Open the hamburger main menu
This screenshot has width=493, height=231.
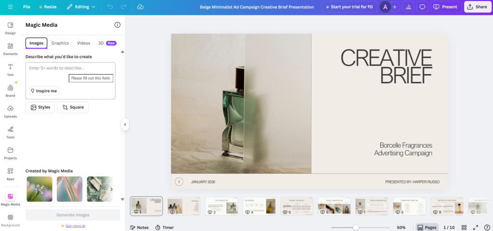pyautogui.click(x=11, y=7)
